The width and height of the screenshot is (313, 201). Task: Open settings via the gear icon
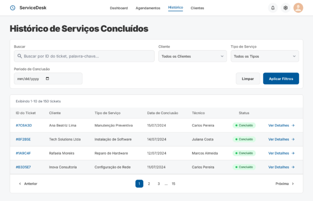point(285,8)
